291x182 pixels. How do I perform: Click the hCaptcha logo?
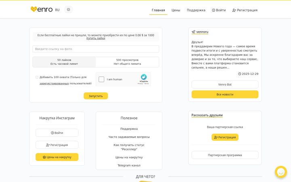[x=143, y=77]
